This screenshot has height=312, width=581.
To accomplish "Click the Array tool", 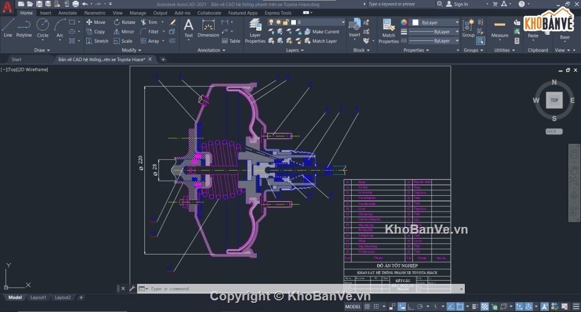I will pos(150,41).
